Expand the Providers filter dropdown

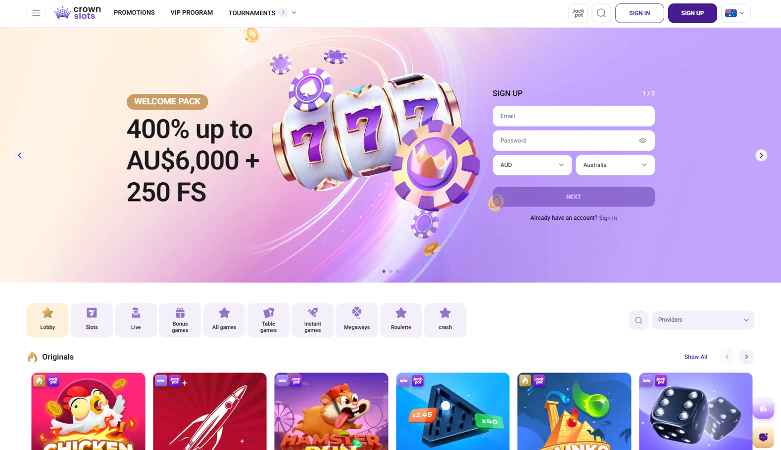[703, 320]
